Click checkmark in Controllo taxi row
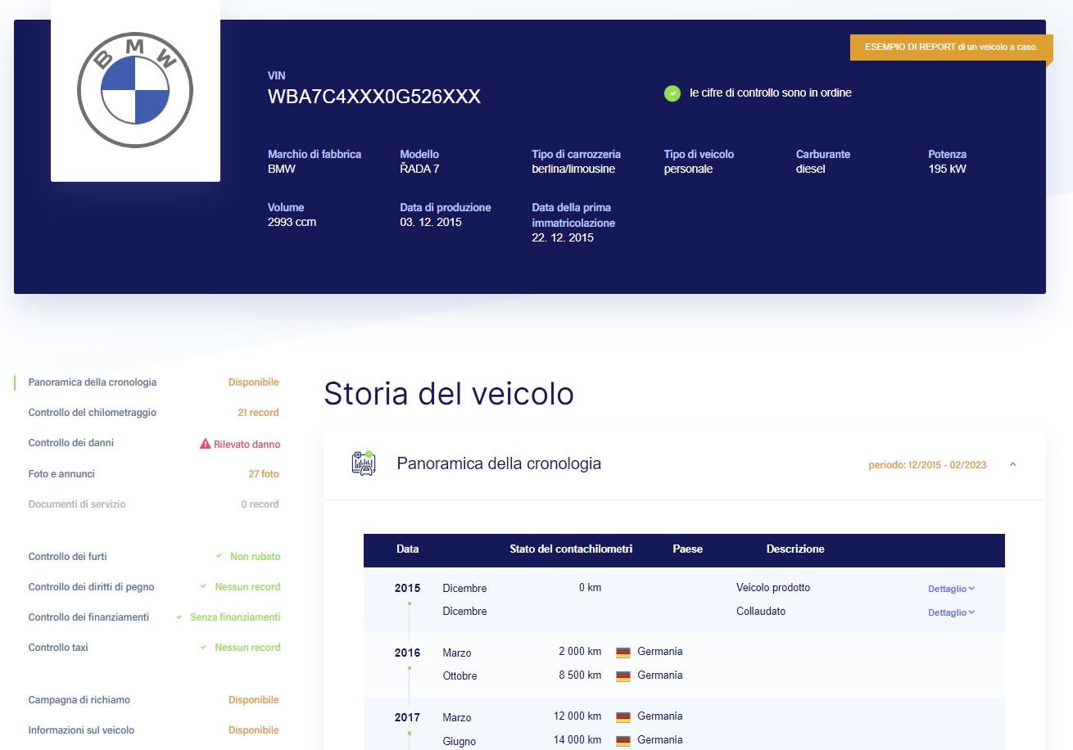The image size is (1073, 750). point(203,648)
